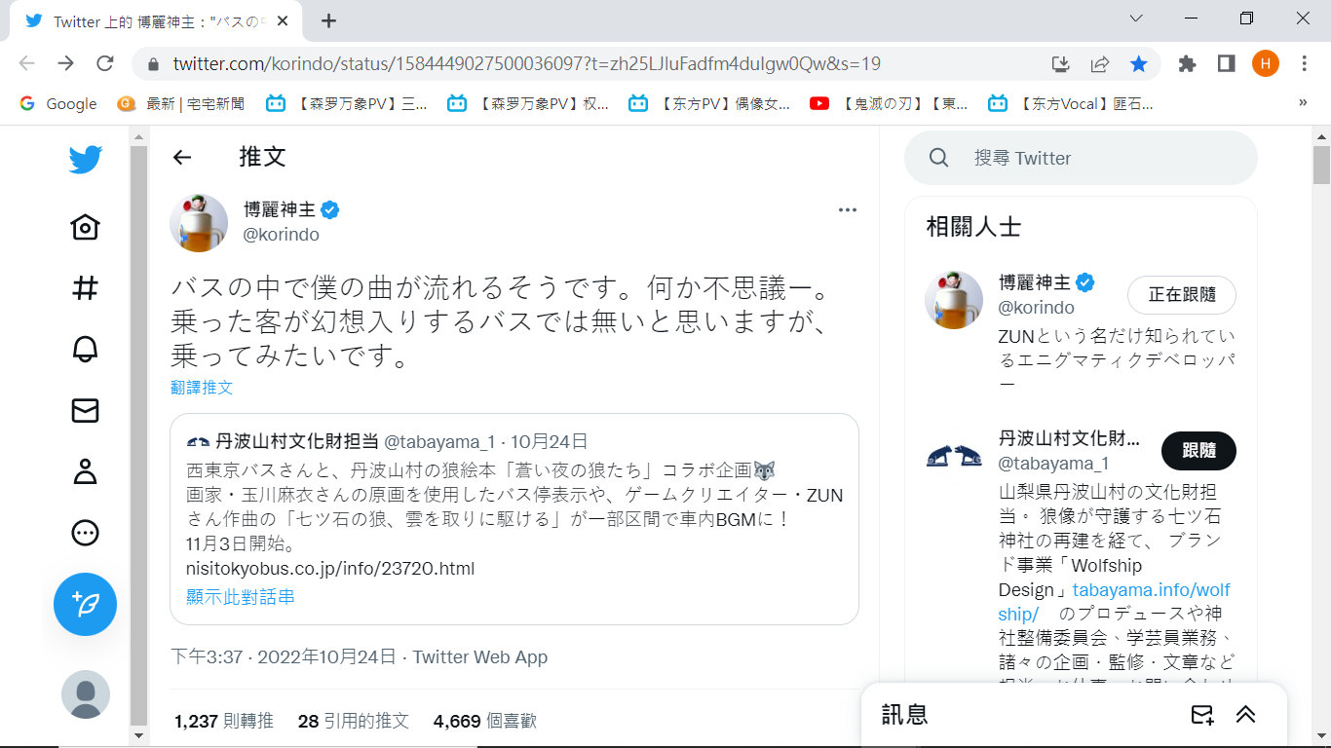This screenshot has height=748, width=1331.
Task: Open Profile person icon in sidebar
Action: point(86,471)
